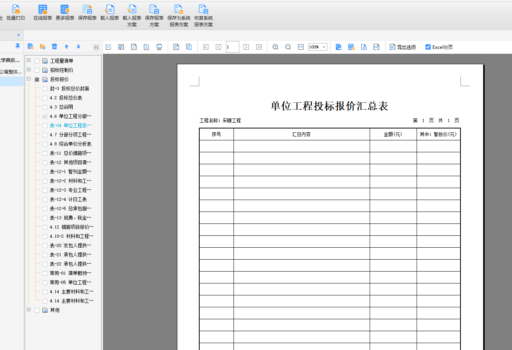The image size is (512, 350).
Task: Toggle the 投标报价 folder checkbox
Action: 37,79
